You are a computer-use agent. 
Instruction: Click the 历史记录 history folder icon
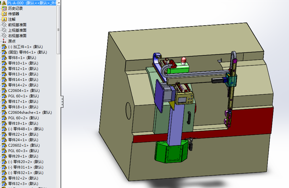point(4,8)
